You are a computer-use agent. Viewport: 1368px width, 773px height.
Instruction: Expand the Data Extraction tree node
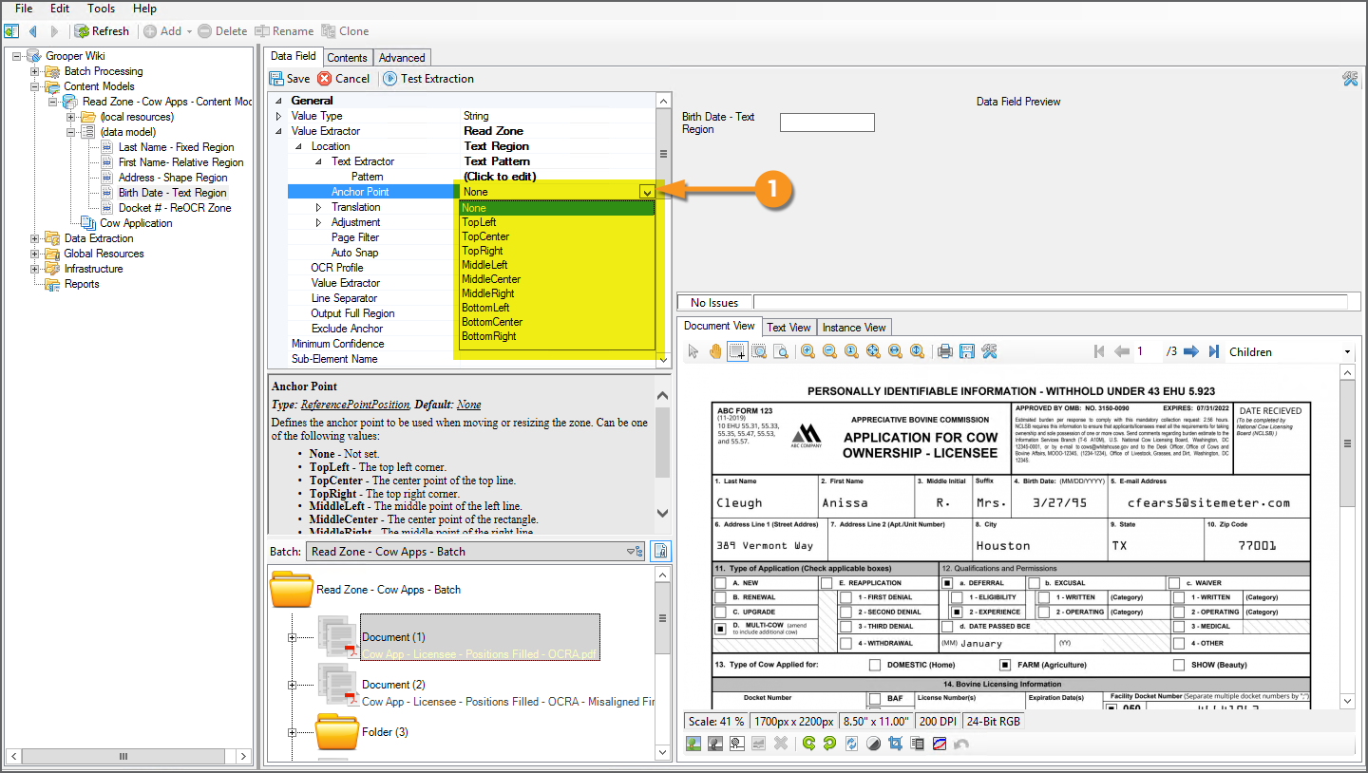click(x=35, y=238)
